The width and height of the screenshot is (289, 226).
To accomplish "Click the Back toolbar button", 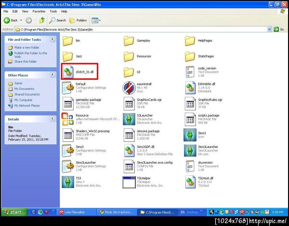I will 11,20.
